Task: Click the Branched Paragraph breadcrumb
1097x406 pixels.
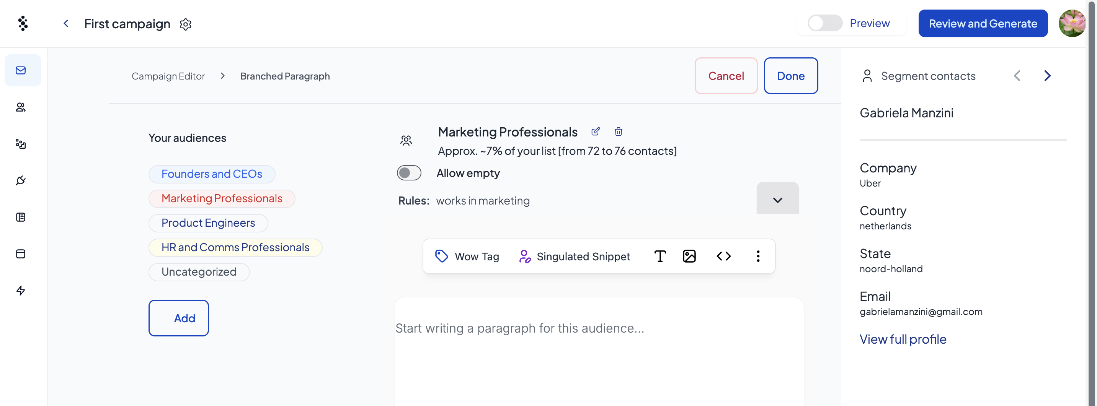Action: point(285,76)
